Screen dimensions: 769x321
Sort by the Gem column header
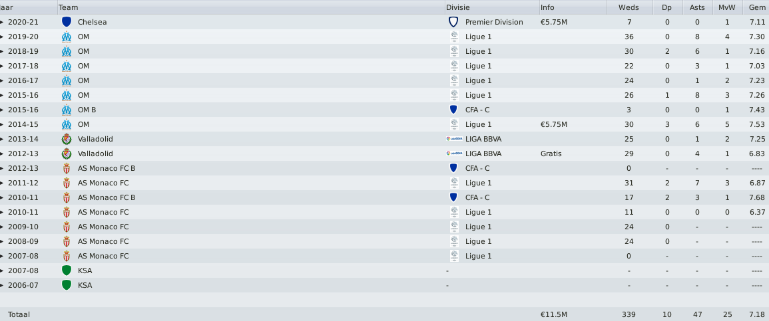tap(757, 7)
